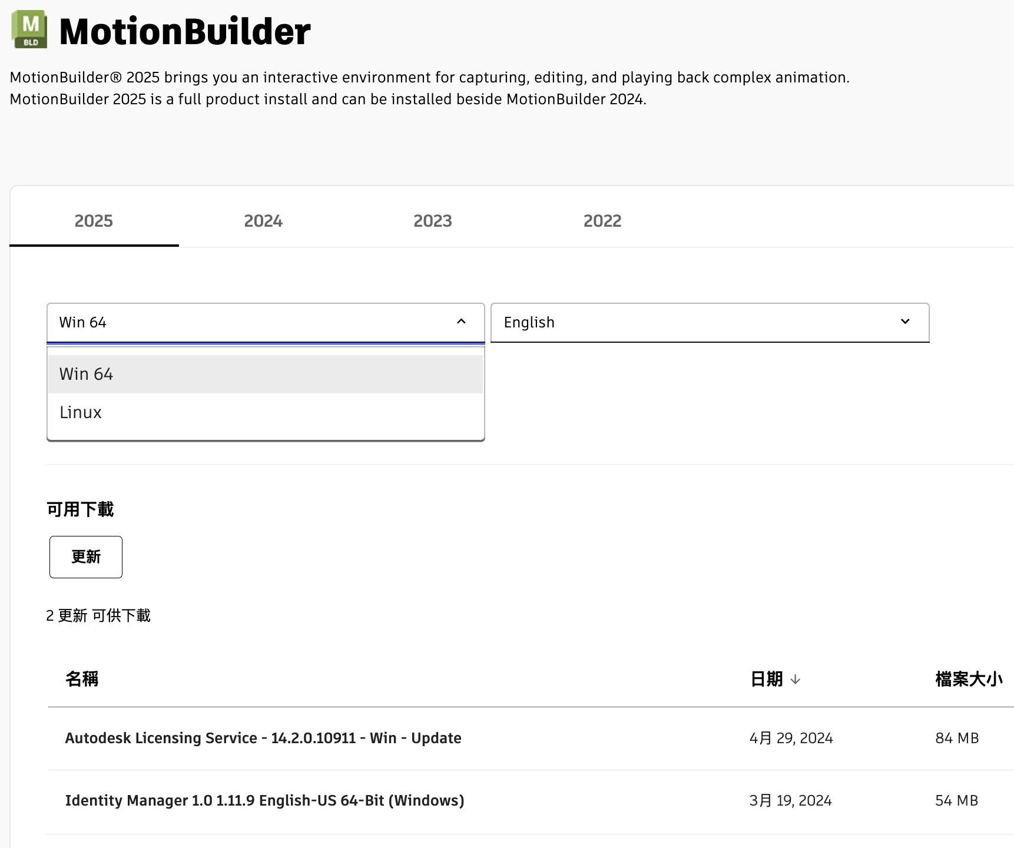
Task: Expand the English language dropdown chevron
Action: pos(905,322)
